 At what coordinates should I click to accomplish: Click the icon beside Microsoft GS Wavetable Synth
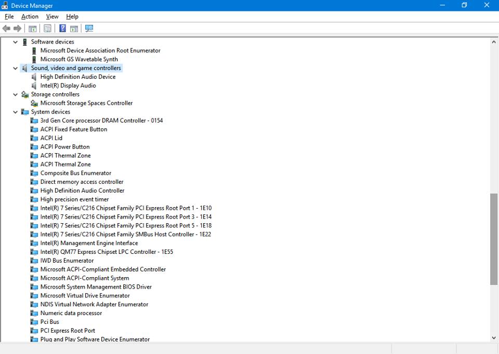tap(34, 59)
